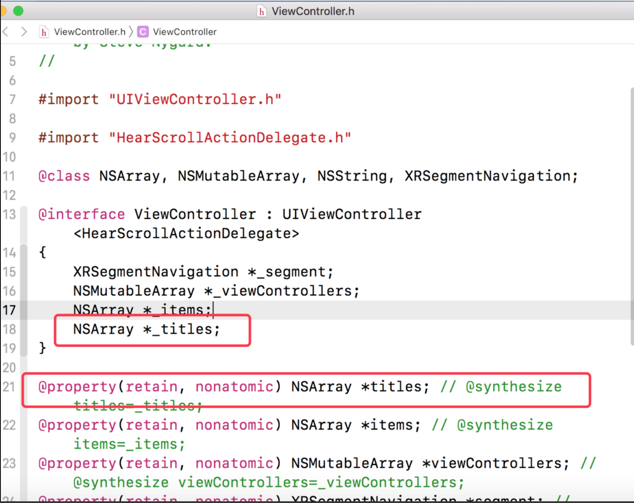Click NSMutableArray in the @class line

coord(239,176)
